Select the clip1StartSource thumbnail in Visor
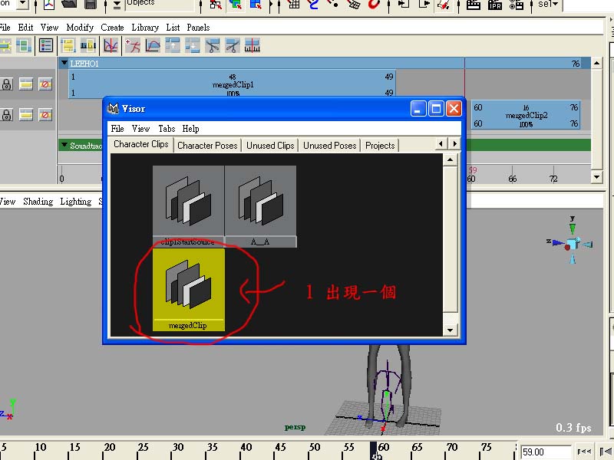Image resolution: width=614 pixels, height=460 pixels. click(188, 206)
